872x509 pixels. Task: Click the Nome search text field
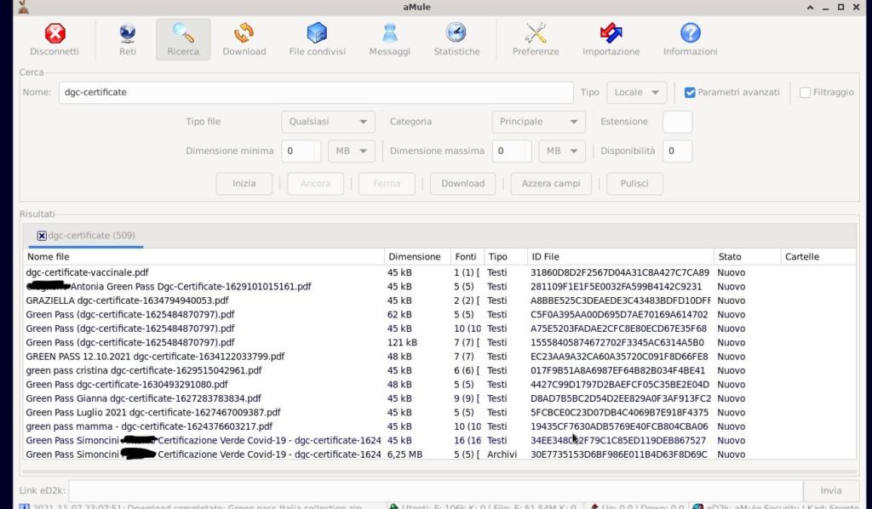click(x=315, y=93)
